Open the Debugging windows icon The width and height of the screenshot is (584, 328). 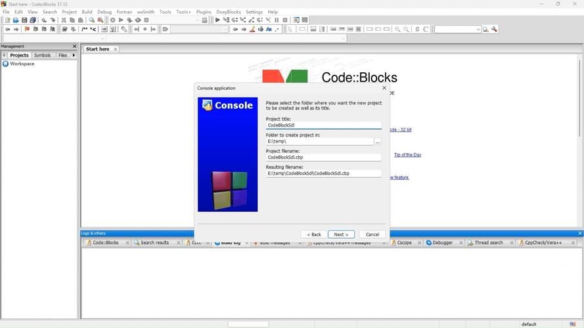point(296,20)
